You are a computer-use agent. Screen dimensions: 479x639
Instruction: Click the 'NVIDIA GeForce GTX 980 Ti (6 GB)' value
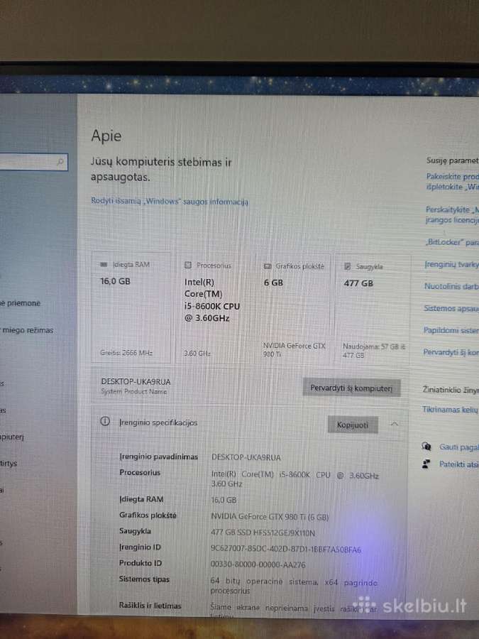click(270, 517)
